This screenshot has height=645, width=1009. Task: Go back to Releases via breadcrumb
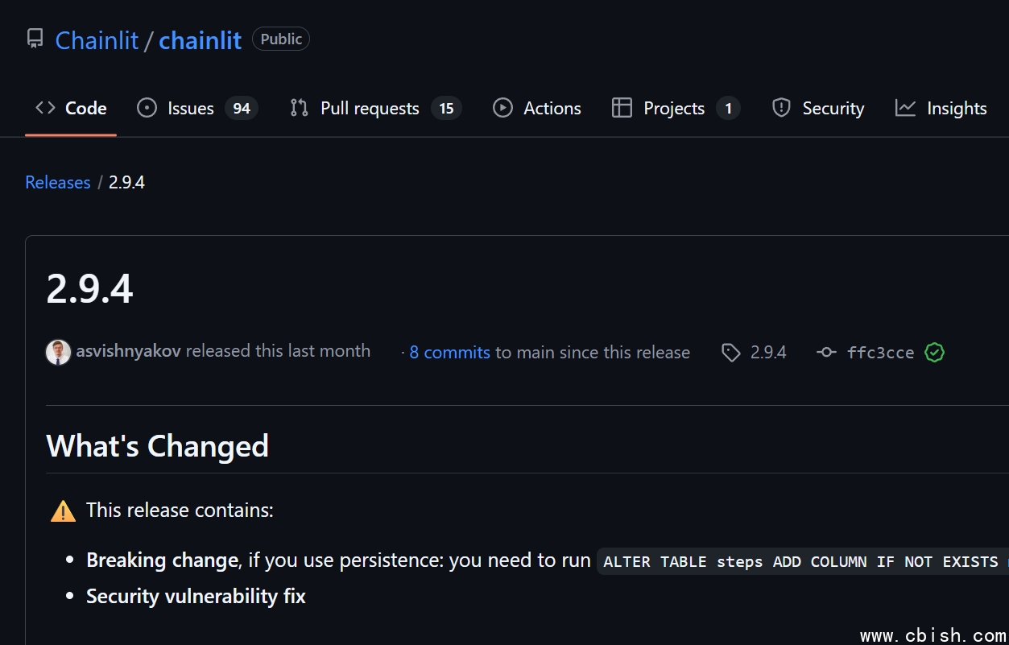58,183
